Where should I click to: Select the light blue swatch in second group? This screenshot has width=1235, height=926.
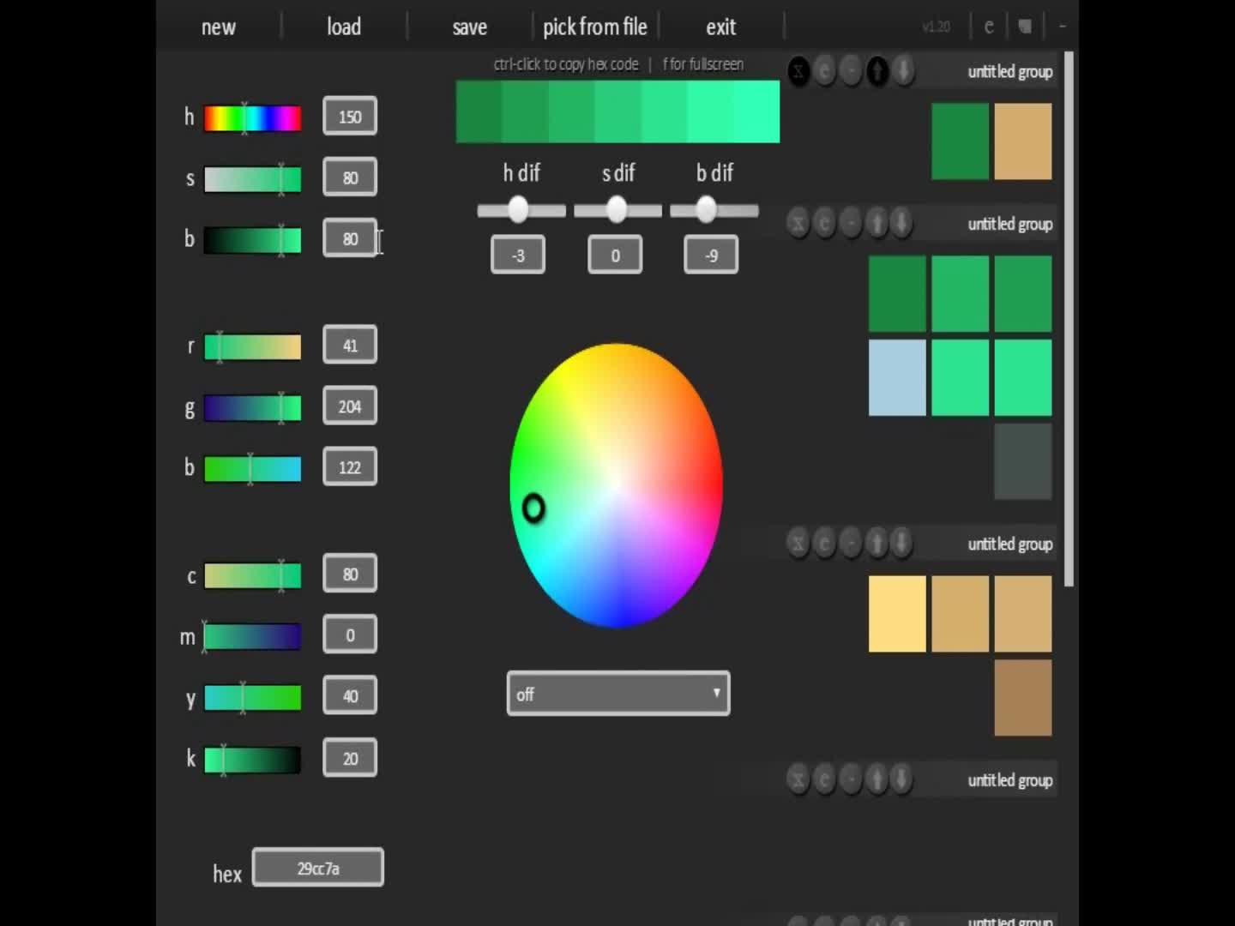click(897, 377)
